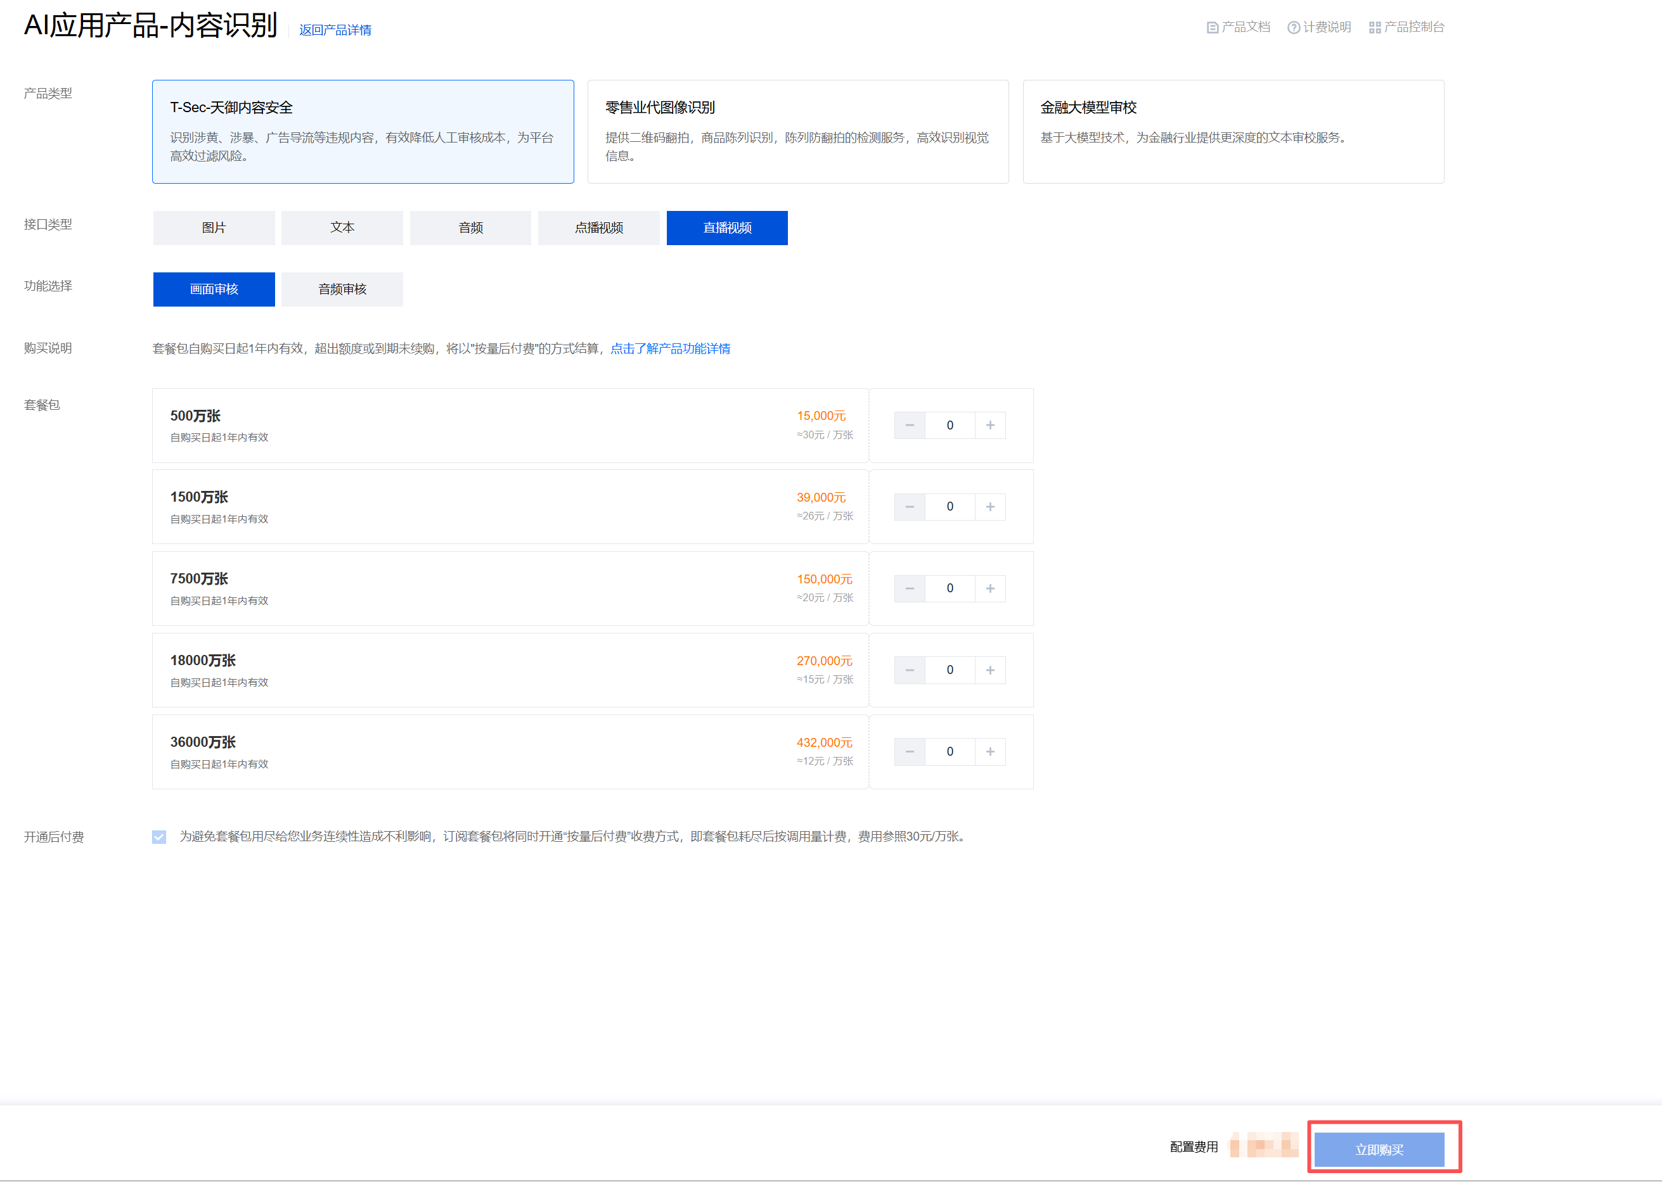1662x1182 pixels.
Task: Open 产品控制台 grid icon link
Action: point(1375,28)
